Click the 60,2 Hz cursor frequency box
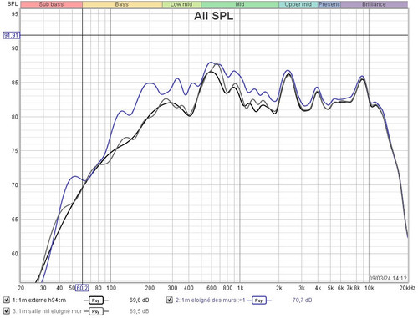 83,288
